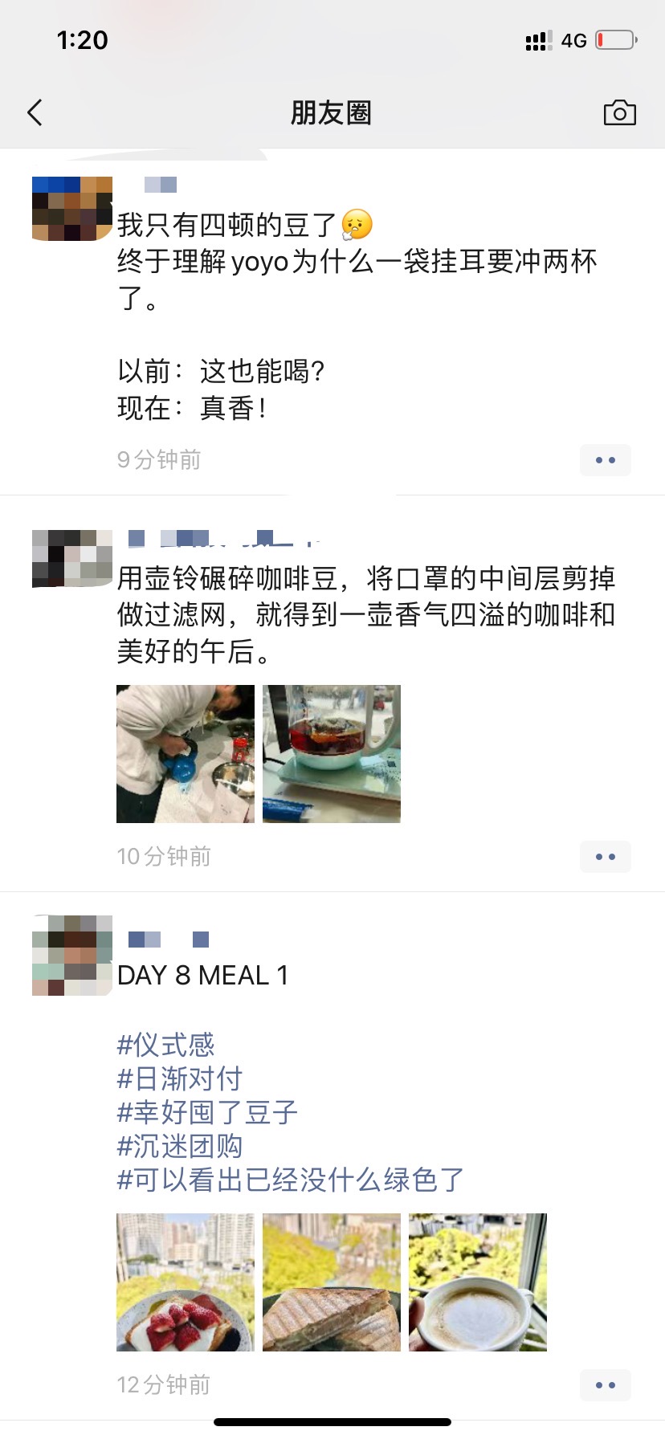Open actions menu on 12分钟前 post
Image resolution: width=665 pixels, height=1439 pixels.
(x=606, y=1385)
